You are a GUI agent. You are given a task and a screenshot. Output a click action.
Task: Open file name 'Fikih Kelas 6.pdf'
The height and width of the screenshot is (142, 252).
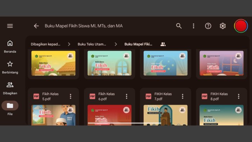[x=107, y=96]
